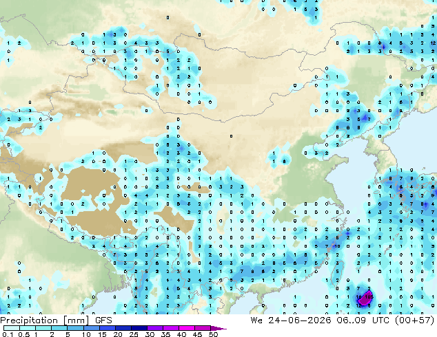This screenshot has height=337, width=437.
Task: Click the 'GFS' model label
Action: [103, 320]
